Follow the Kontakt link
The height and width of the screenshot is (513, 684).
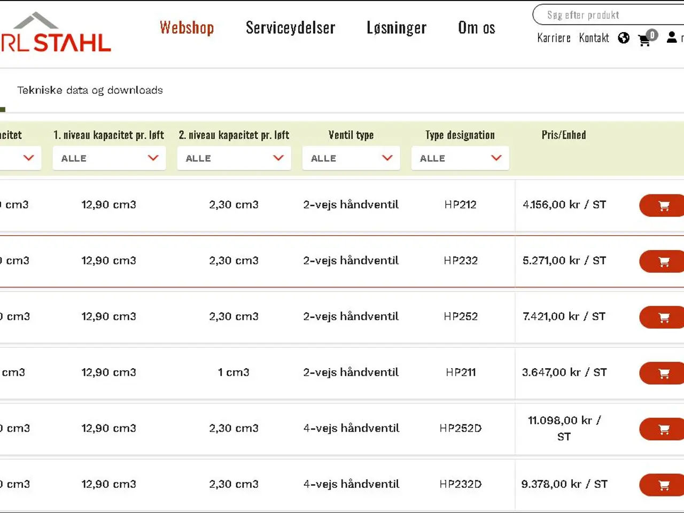[594, 38]
